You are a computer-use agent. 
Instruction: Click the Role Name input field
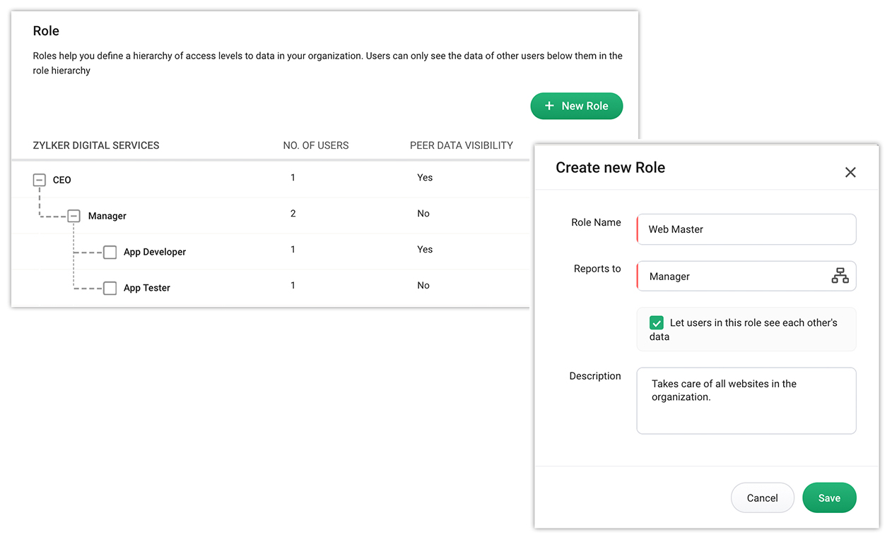pyautogui.click(x=746, y=229)
